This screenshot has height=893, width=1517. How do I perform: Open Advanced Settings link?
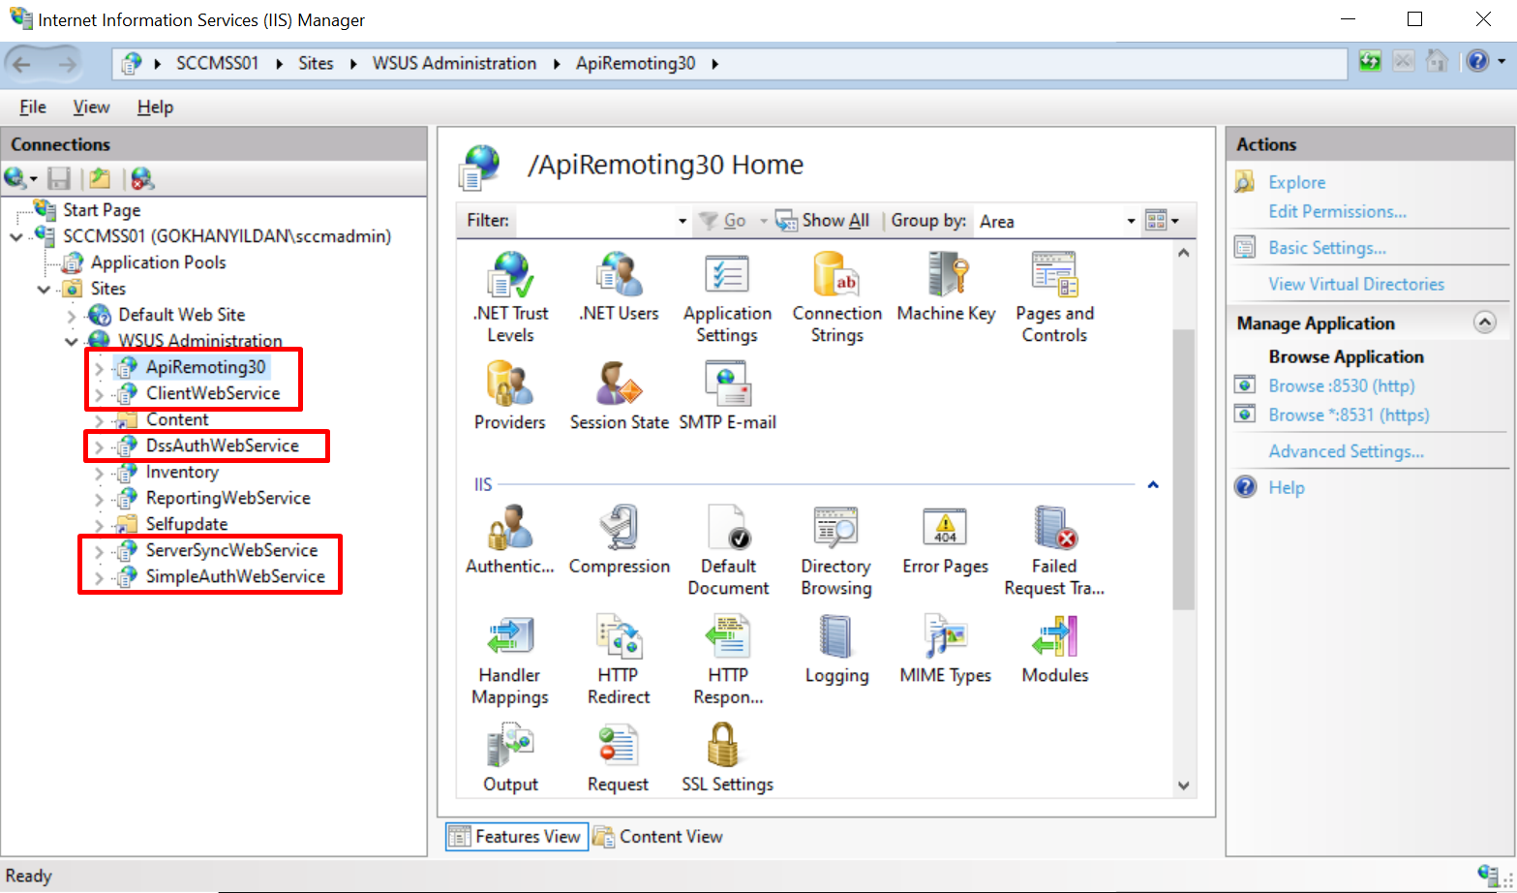coord(1346,451)
